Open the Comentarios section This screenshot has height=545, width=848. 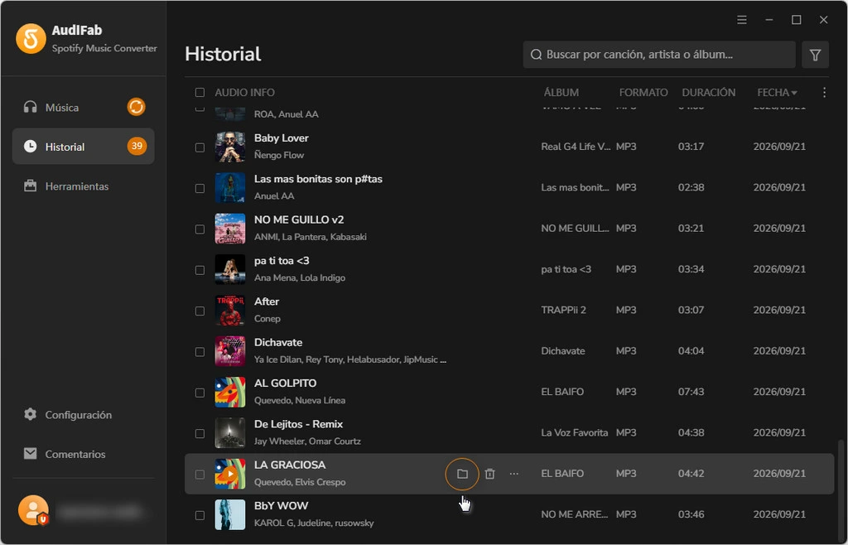(x=84, y=454)
